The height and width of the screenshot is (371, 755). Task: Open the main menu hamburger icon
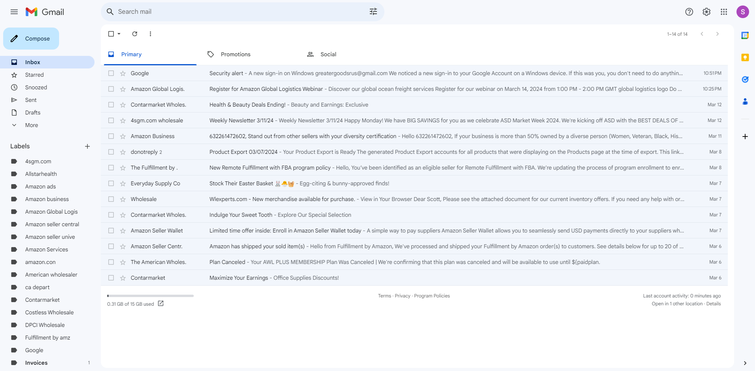click(14, 12)
